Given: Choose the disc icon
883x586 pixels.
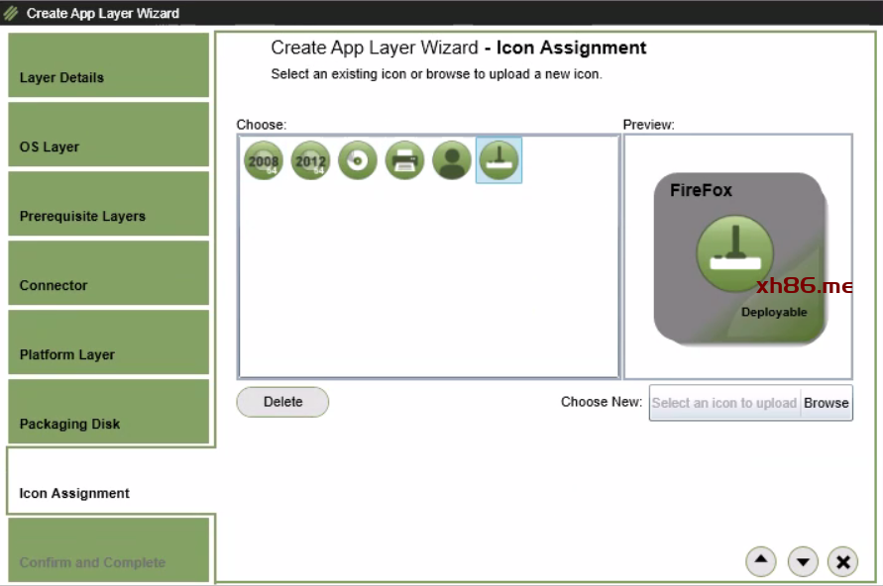Looking at the screenshot, I should (358, 160).
